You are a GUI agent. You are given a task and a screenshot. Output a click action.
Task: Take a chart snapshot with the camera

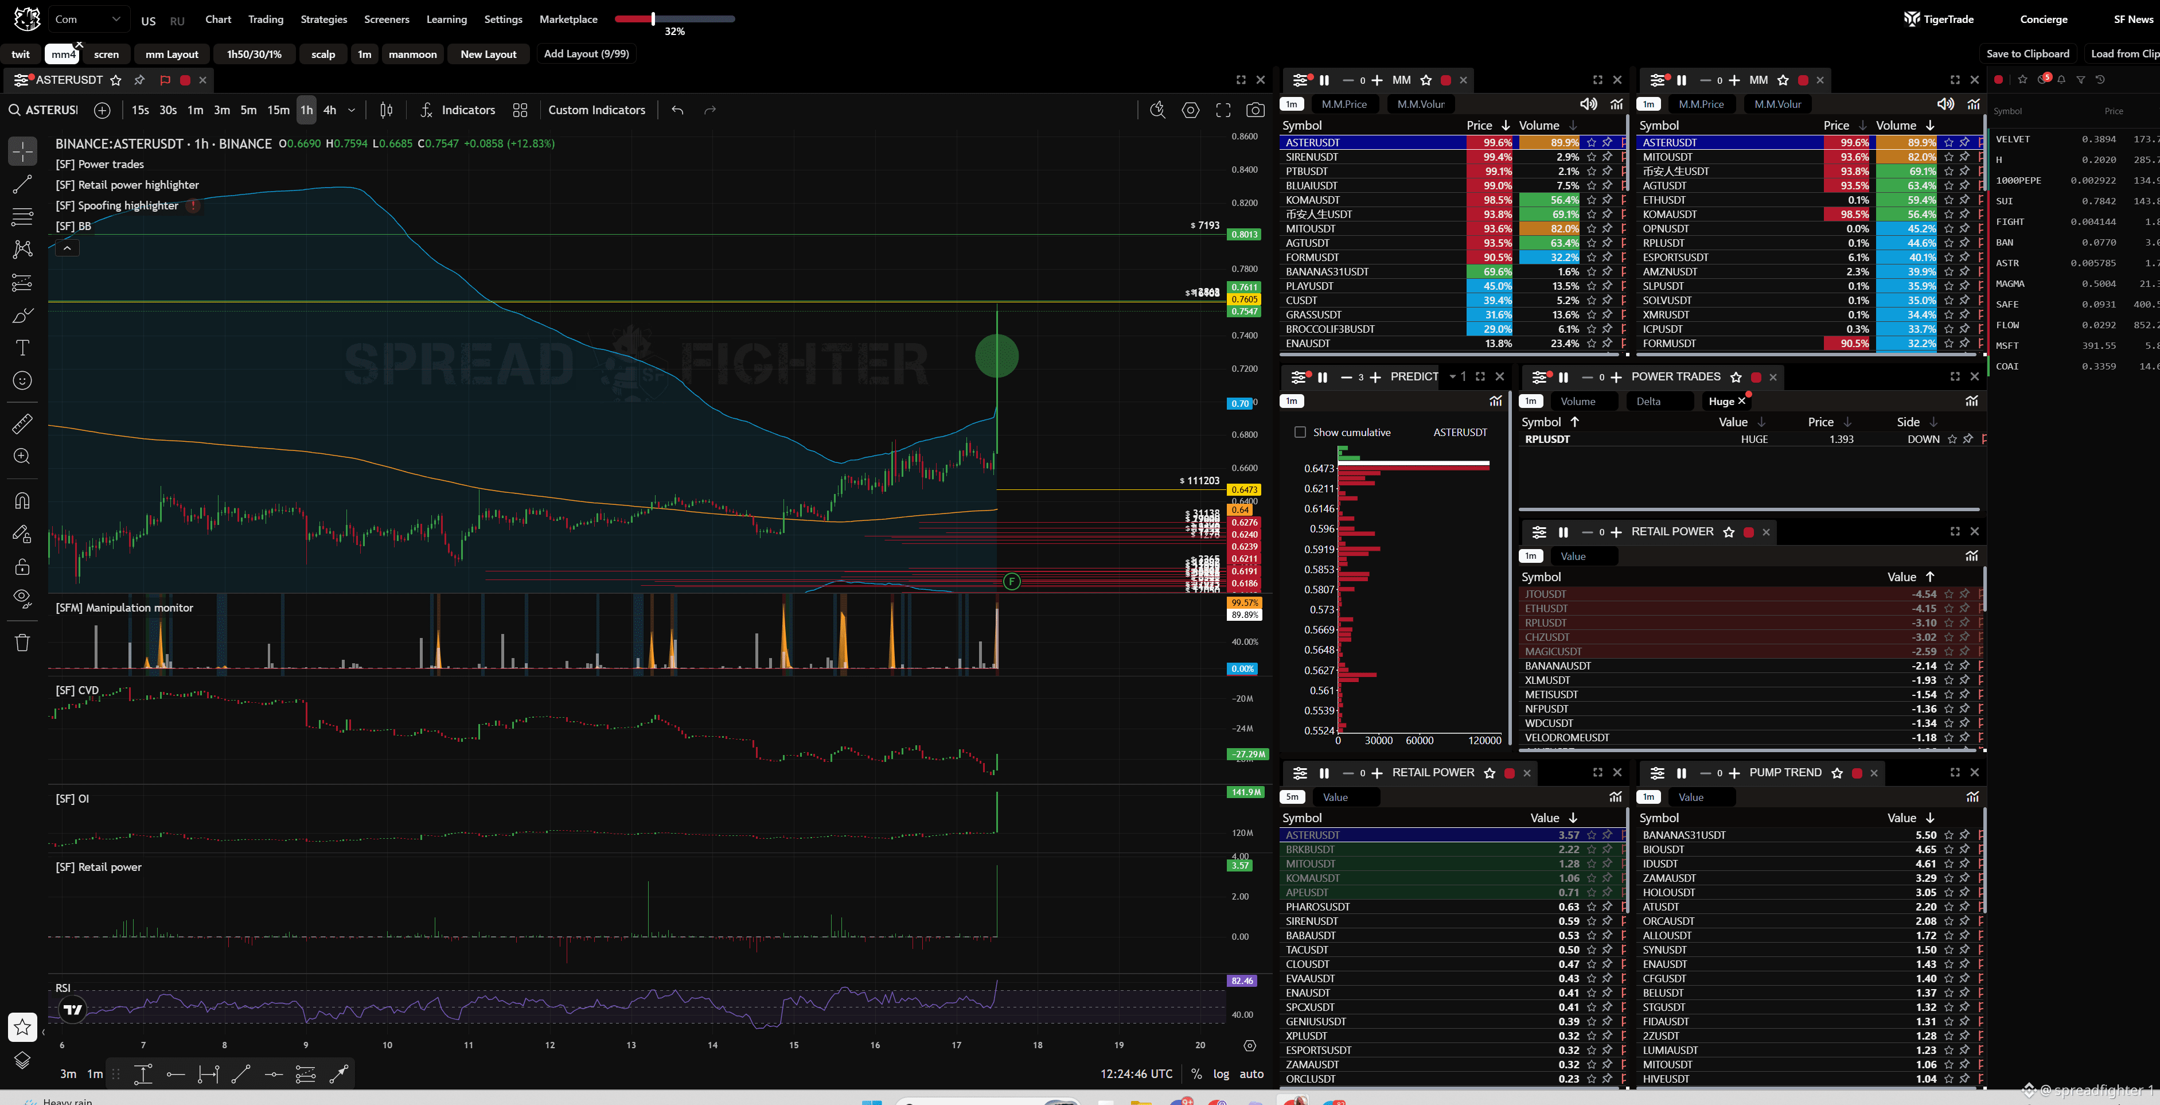click(1256, 110)
